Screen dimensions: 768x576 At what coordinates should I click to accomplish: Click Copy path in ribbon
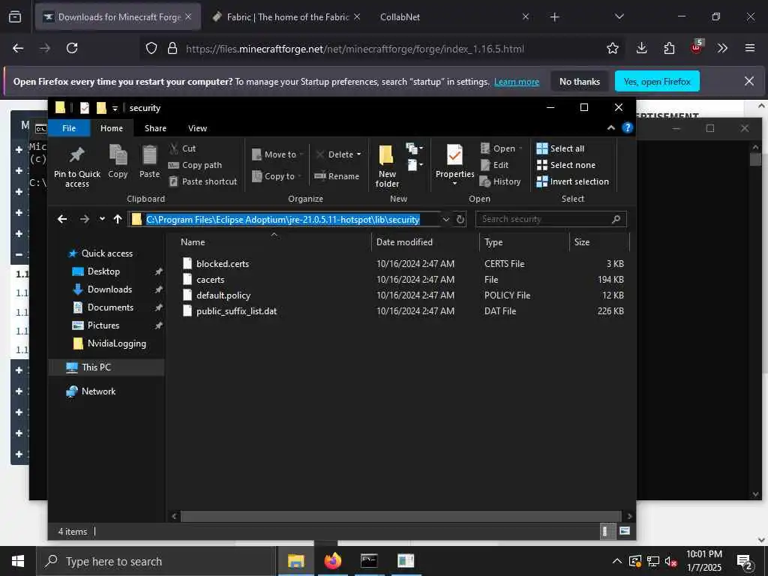[195, 165]
